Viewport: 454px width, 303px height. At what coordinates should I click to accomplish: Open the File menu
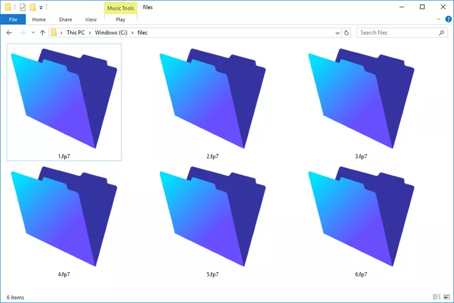[x=13, y=19]
